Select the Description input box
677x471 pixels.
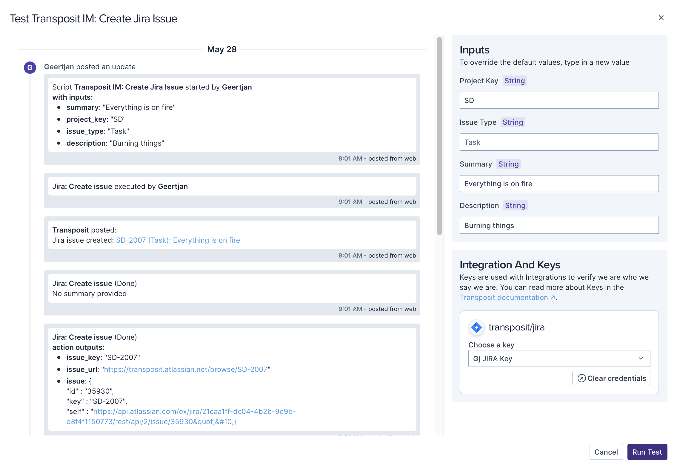click(x=559, y=225)
